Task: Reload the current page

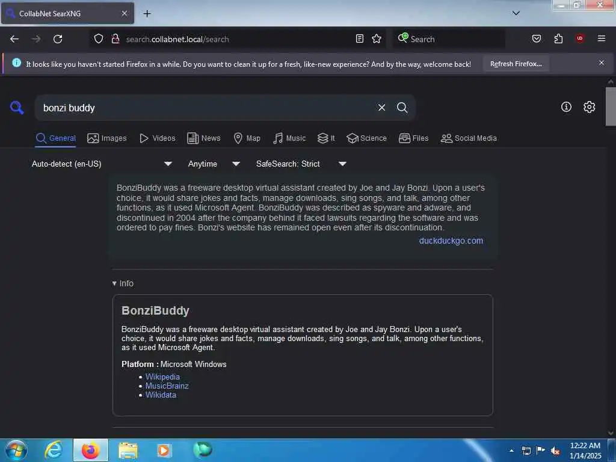Action: [x=58, y=39]
